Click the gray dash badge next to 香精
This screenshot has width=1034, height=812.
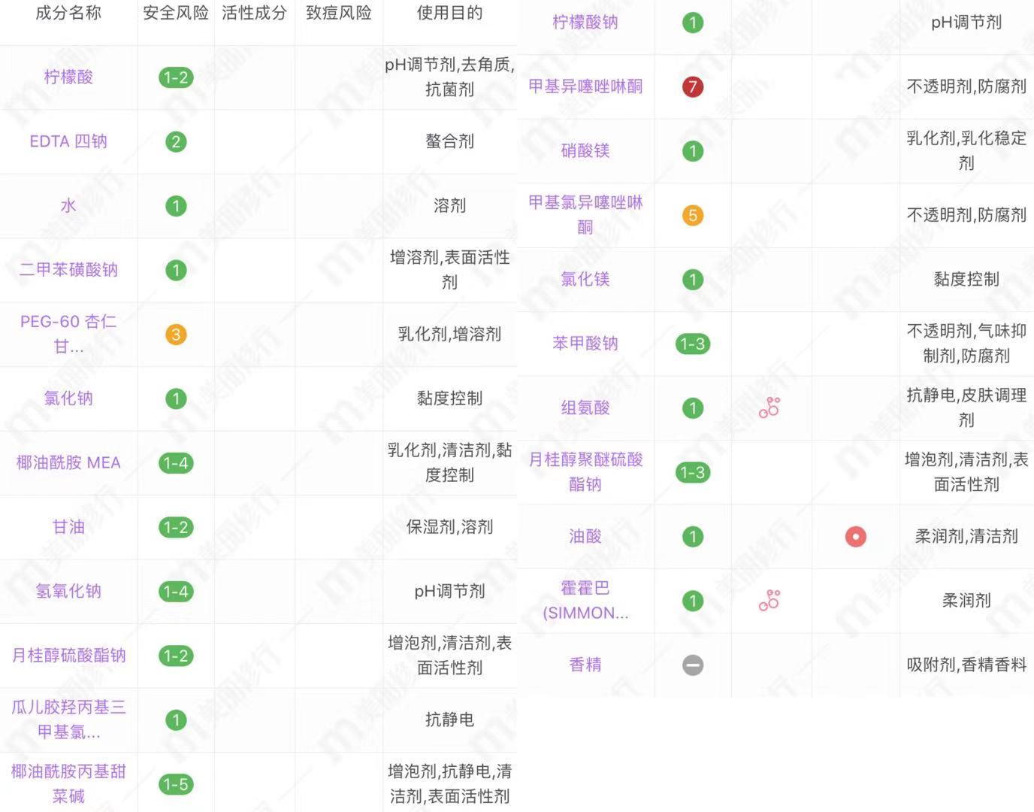[691, 665]
